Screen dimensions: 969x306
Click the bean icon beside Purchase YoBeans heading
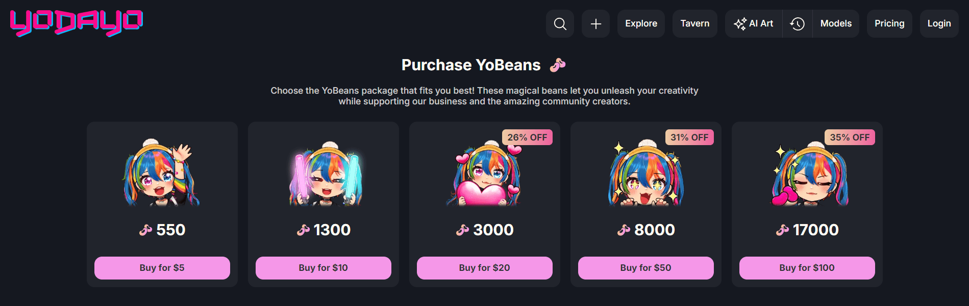558,65
